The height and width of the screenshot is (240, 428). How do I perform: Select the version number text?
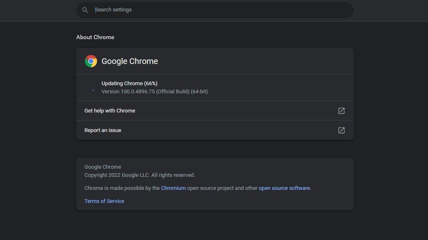[x=155, y=91]
